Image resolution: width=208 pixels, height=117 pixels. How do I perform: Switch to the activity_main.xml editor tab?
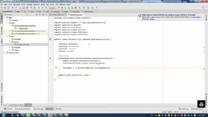[x=58, y=15]
